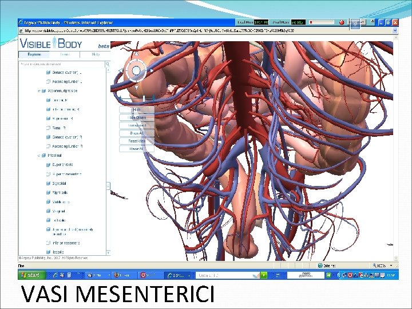Image resolution: width=412 pixels, height=309 pixels.
Task: Click the cube icon beside the Jejunal and ileal arcades row
Action: point(48,229)
